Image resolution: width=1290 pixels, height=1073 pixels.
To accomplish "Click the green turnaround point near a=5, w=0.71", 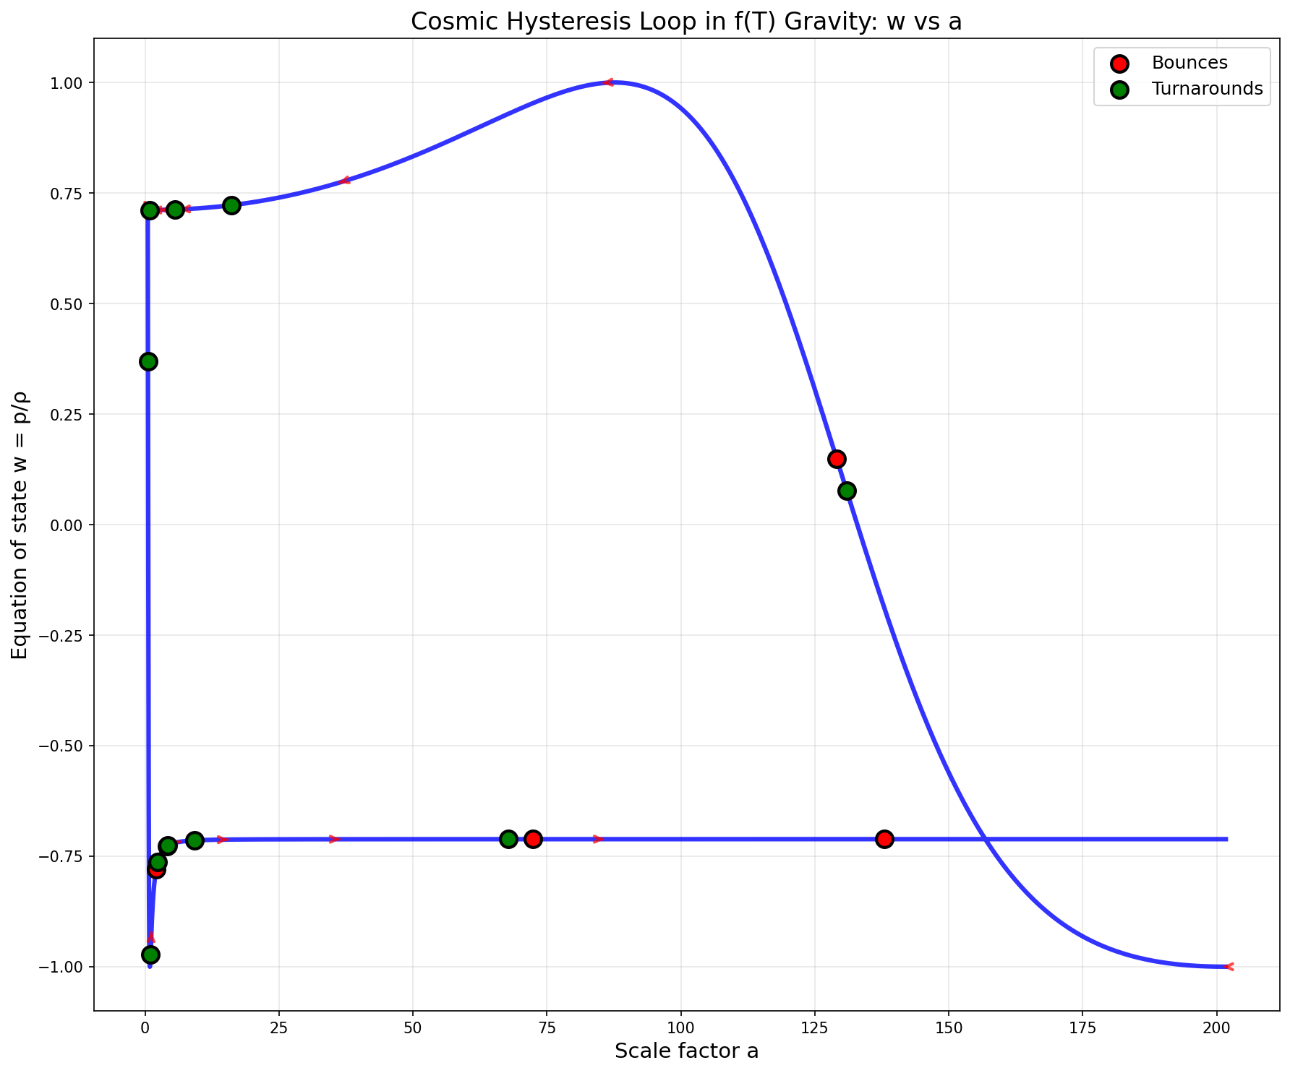I will click(x=175, y=210).
